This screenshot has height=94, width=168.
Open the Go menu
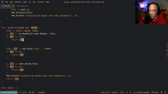tap(30, 2)
